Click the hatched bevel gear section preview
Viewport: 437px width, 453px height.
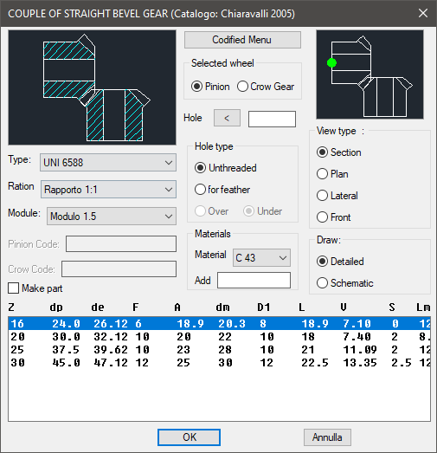coord(92,87)
